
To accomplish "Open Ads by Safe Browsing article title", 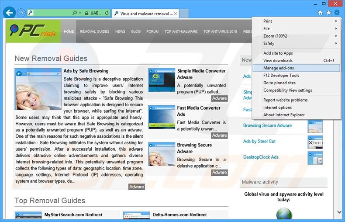I will (x=86, y=71).
